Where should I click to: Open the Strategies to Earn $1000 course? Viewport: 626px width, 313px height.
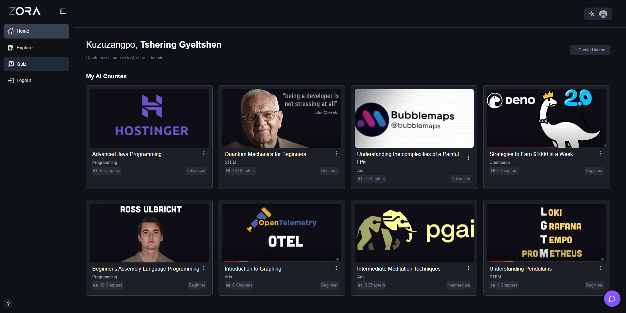[531, 154]
